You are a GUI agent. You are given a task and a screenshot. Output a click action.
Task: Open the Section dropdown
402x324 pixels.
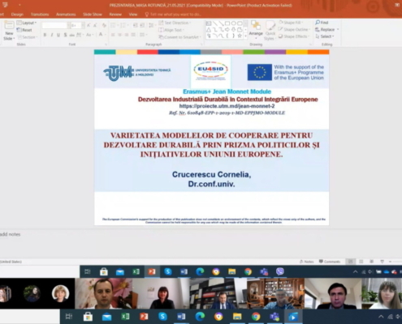pos(27,37)
